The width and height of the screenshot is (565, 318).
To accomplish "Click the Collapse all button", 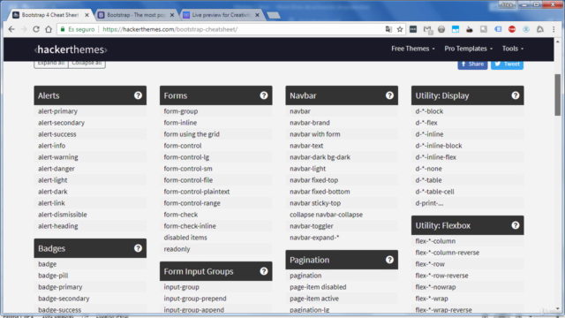I will point(87,64).
